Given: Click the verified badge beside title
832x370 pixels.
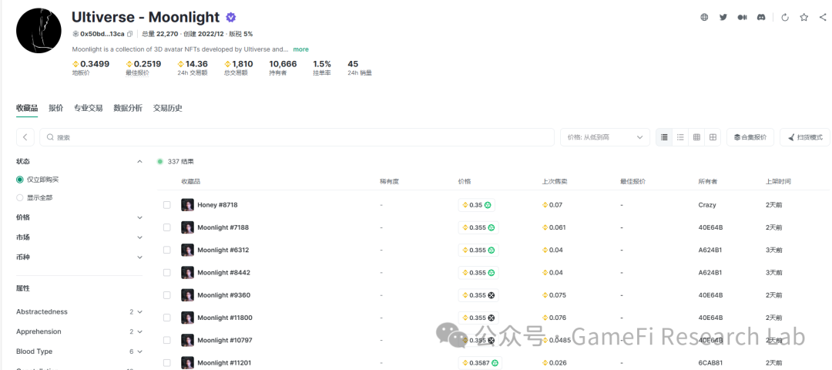Looking at the screenshot, I should [x=230, y=18].
